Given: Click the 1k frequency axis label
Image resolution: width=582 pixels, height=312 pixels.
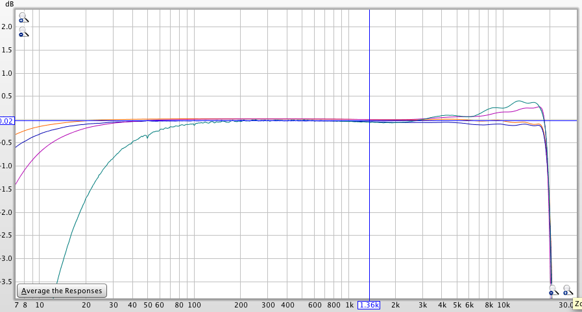Looking at the screenshot, I should [349, 305].
